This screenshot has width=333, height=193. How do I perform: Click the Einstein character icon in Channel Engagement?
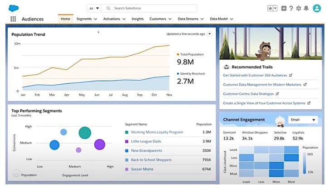click(280, 121)
